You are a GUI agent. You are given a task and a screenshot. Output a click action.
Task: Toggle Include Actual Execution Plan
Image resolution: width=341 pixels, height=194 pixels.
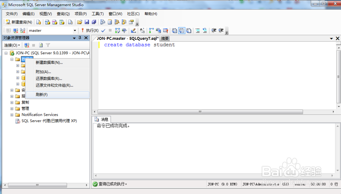click(151, 31)
